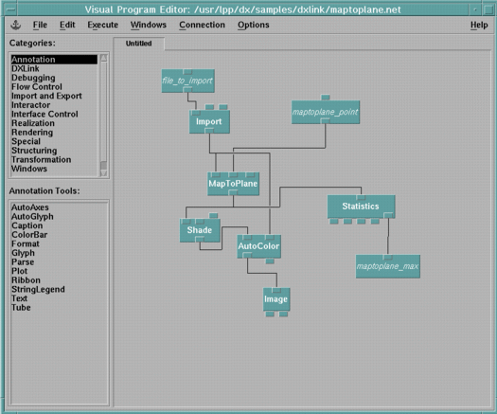Image resolution: width=497 pixels, height=414 pixels.
Task: Select the Flow Control category
Action: [x=54, y=86]
